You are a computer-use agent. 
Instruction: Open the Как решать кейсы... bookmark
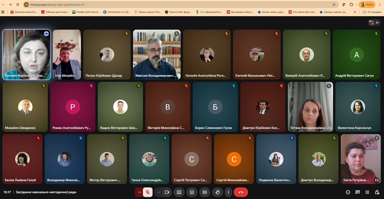240,12
